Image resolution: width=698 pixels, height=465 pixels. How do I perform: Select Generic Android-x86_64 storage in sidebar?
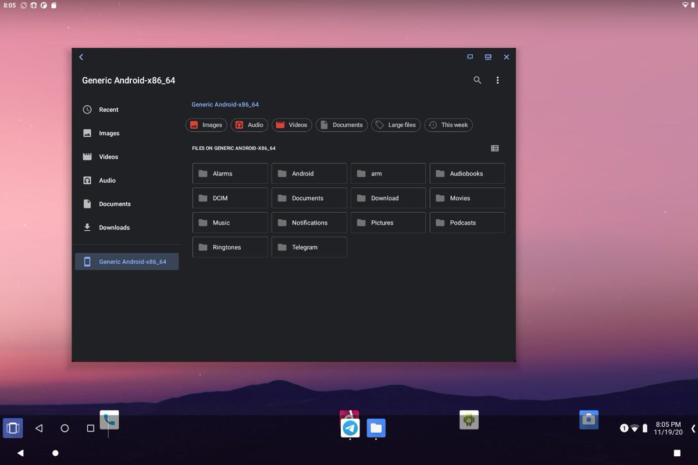pos(127,262)
